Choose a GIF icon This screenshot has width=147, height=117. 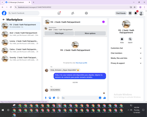(58, 98)
